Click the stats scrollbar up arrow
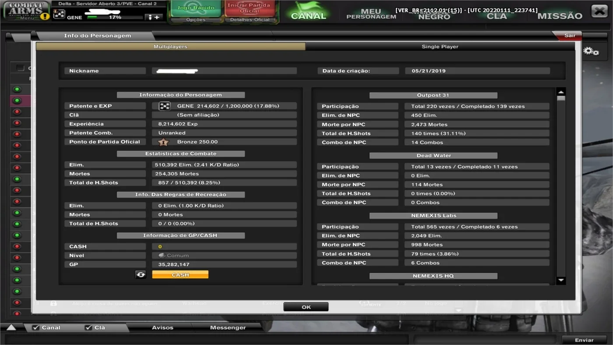Screen dimensions: 613x345 click(560, 92)
